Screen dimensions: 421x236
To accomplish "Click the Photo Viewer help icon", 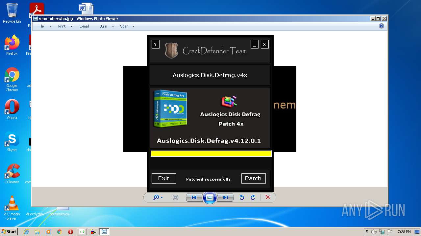I will tap(382, 26).
